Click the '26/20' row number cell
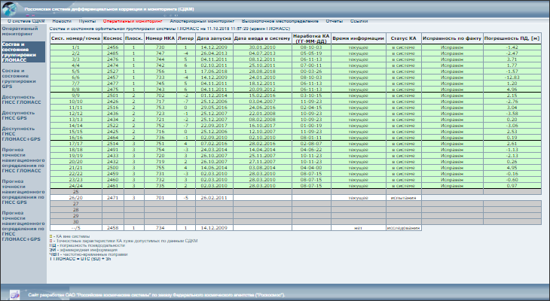The height and width of the screenshot is (301, 550). (x=76, y=198)
